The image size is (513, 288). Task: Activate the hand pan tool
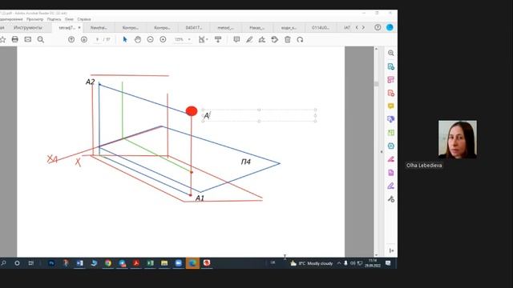tap(138, 39)
